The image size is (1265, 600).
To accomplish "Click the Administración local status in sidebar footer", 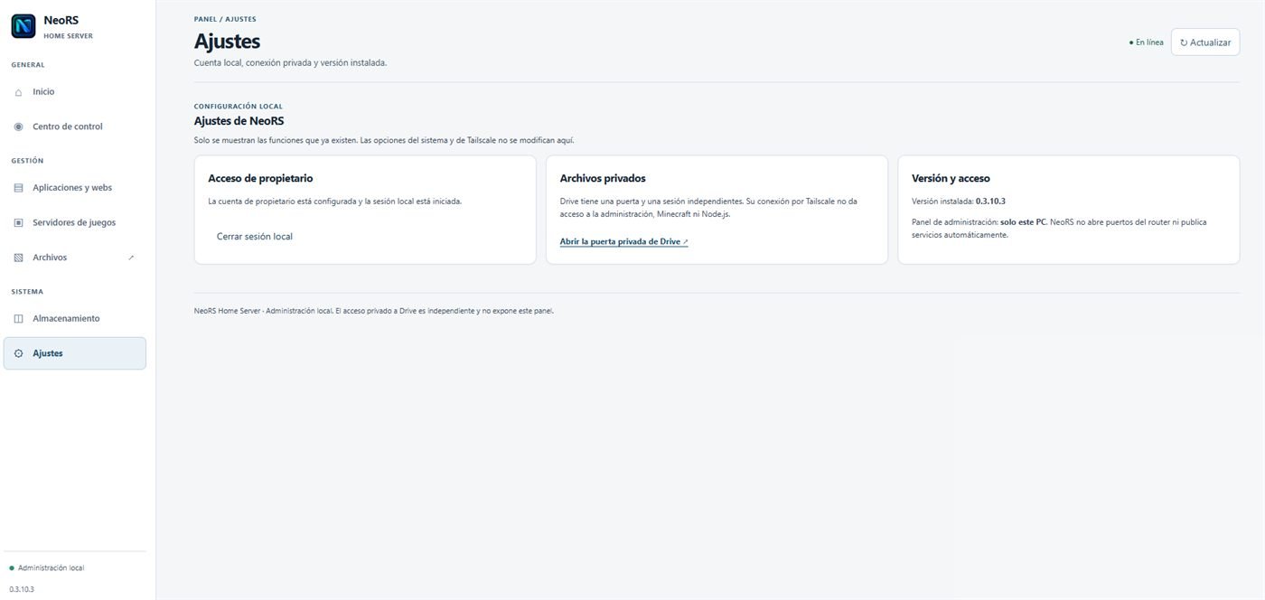I will click(47, 567).
